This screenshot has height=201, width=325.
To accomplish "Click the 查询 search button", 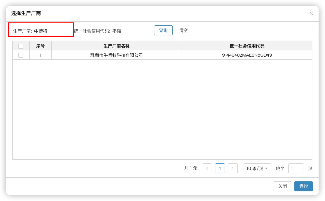I will (163, 30).
